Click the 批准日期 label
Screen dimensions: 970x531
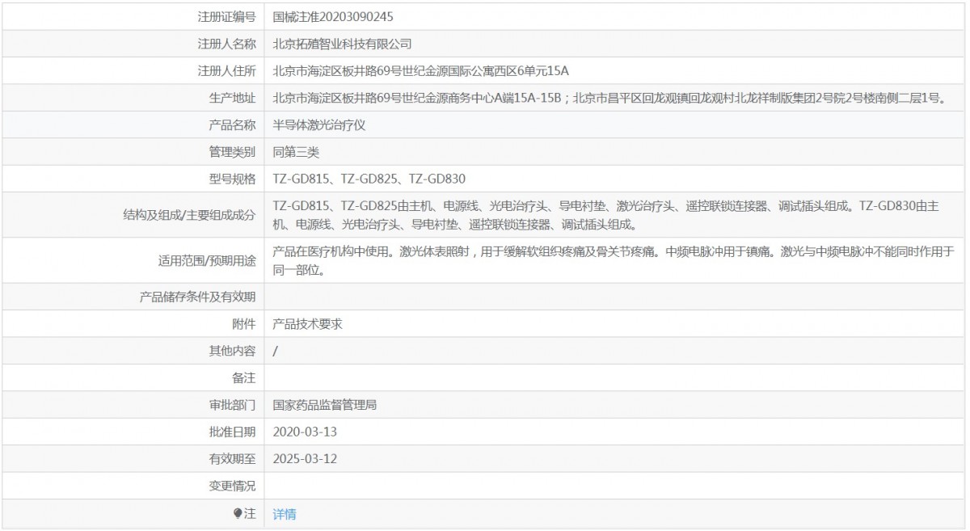pos(232,432)
